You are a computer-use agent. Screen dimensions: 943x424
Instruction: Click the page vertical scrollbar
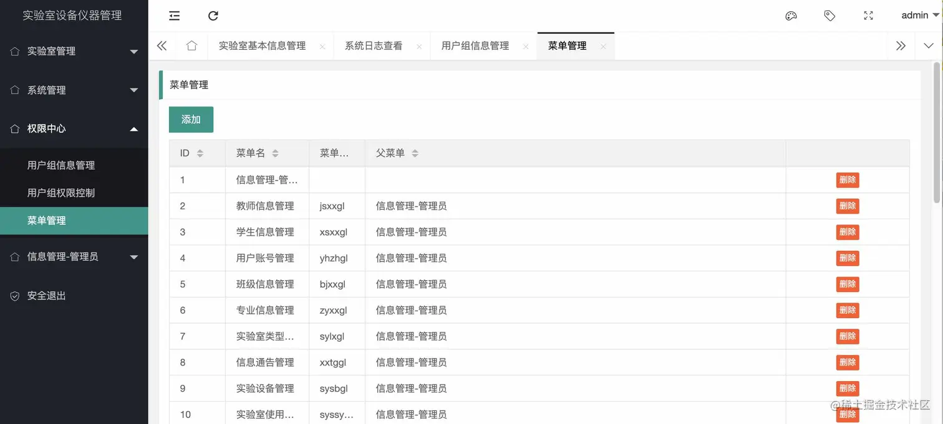point(937,132)
